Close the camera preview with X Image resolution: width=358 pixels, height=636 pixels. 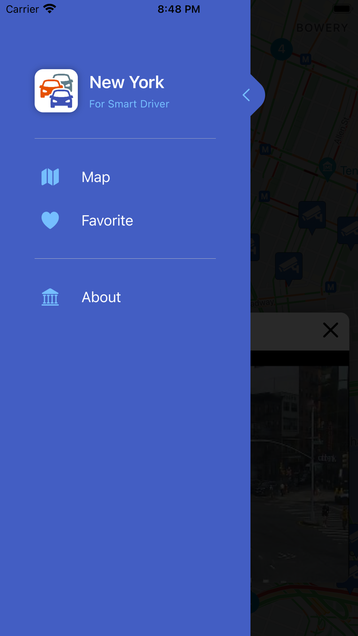330,330
